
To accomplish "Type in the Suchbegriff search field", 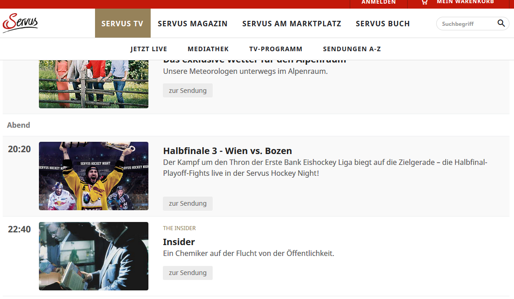I will click(466, 24).
